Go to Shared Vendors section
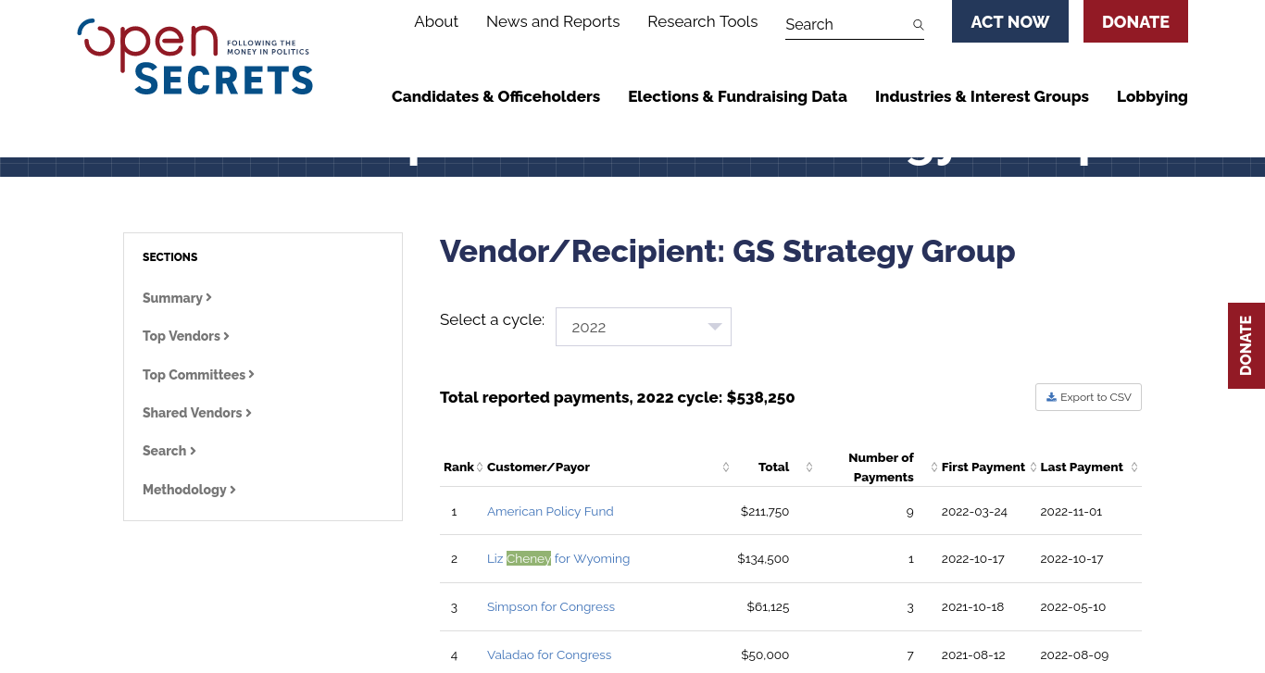This screenshot has width=1265, height=673. tap(197, 413)
